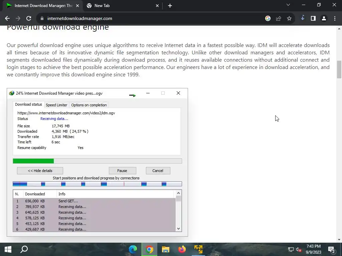
Task: Switch to the Internet Download Manager tab
Action: tap(43, 6)
